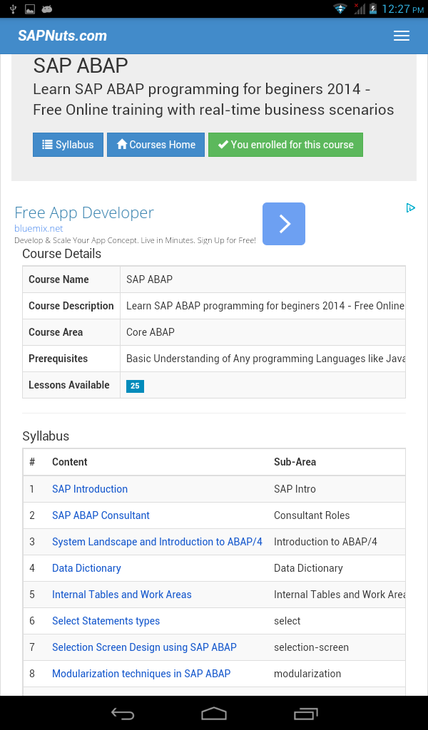Tap the cellular signal icon

pos(359,9)
